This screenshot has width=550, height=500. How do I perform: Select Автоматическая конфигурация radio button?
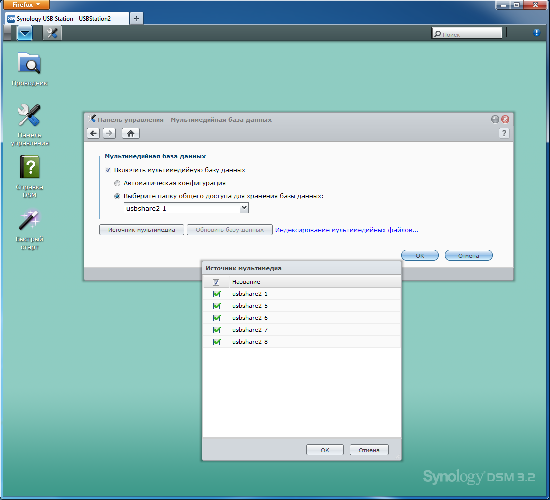coord(117,183)
